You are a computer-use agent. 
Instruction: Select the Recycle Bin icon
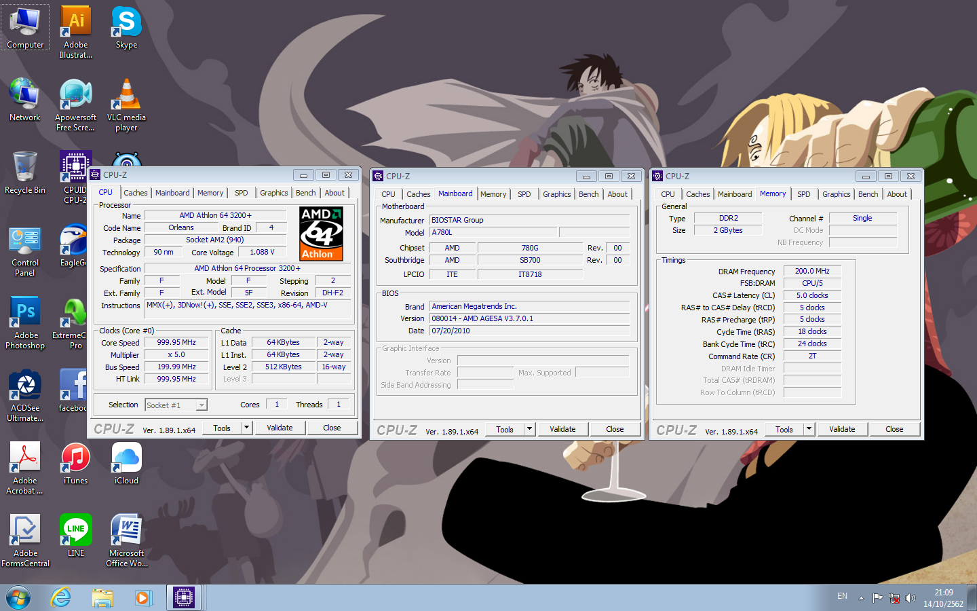pyautogui.click(x=25, y=173)
